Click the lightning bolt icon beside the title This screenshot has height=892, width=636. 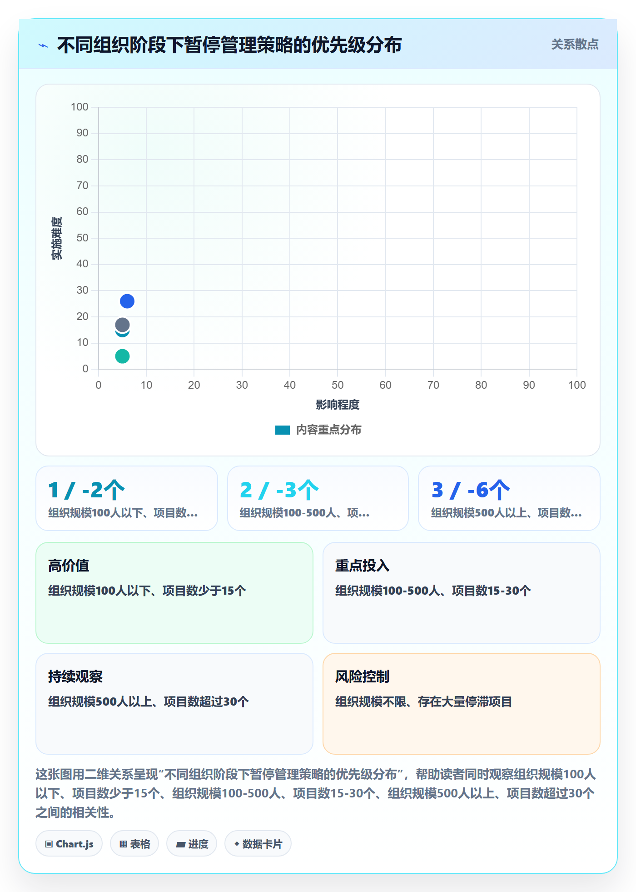43,45
